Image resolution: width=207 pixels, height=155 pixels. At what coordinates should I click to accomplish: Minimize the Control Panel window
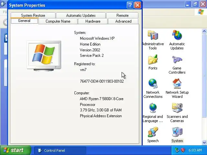187,4
